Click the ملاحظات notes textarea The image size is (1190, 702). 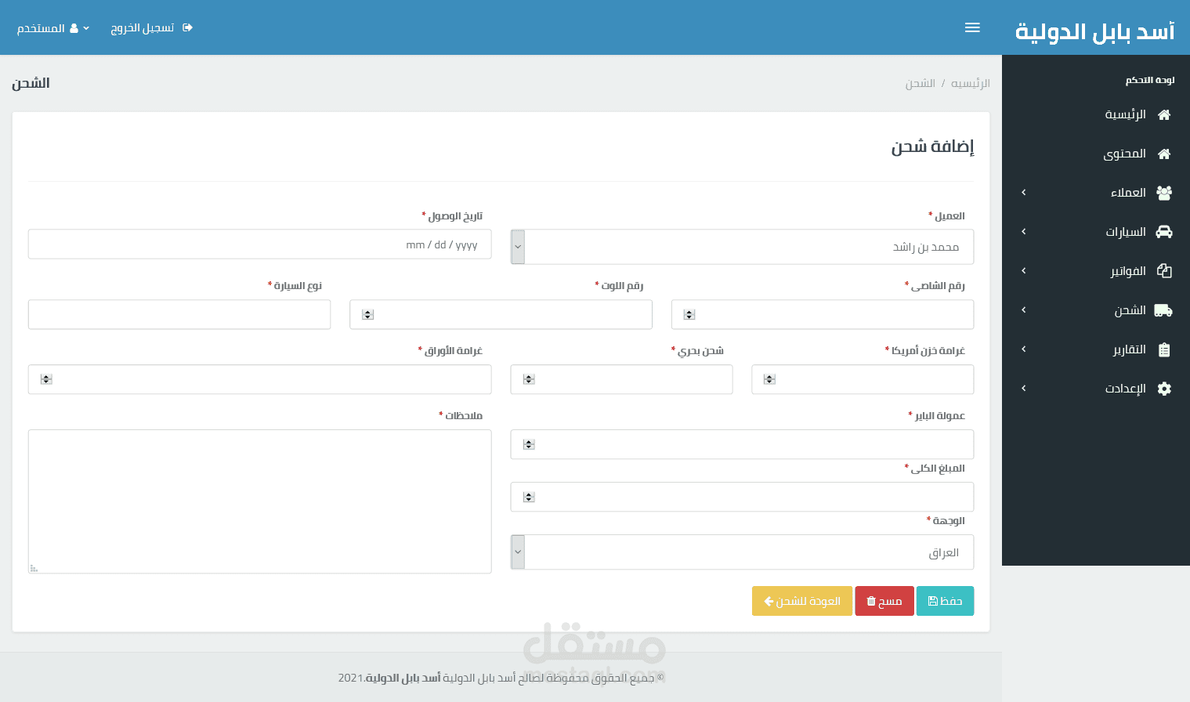click(259, 501)
